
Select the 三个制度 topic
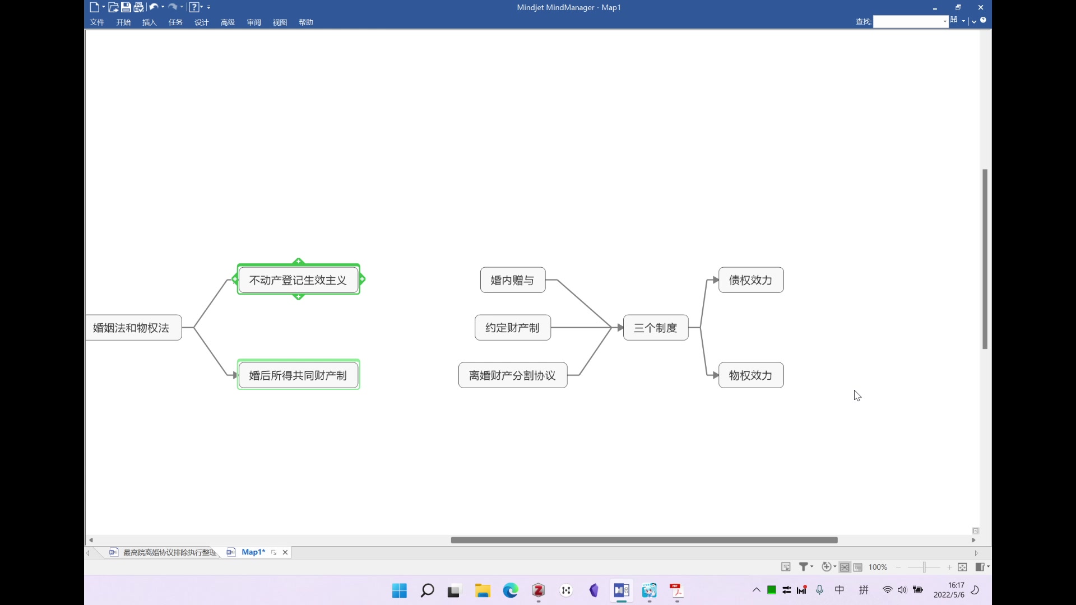click(656, 328)
